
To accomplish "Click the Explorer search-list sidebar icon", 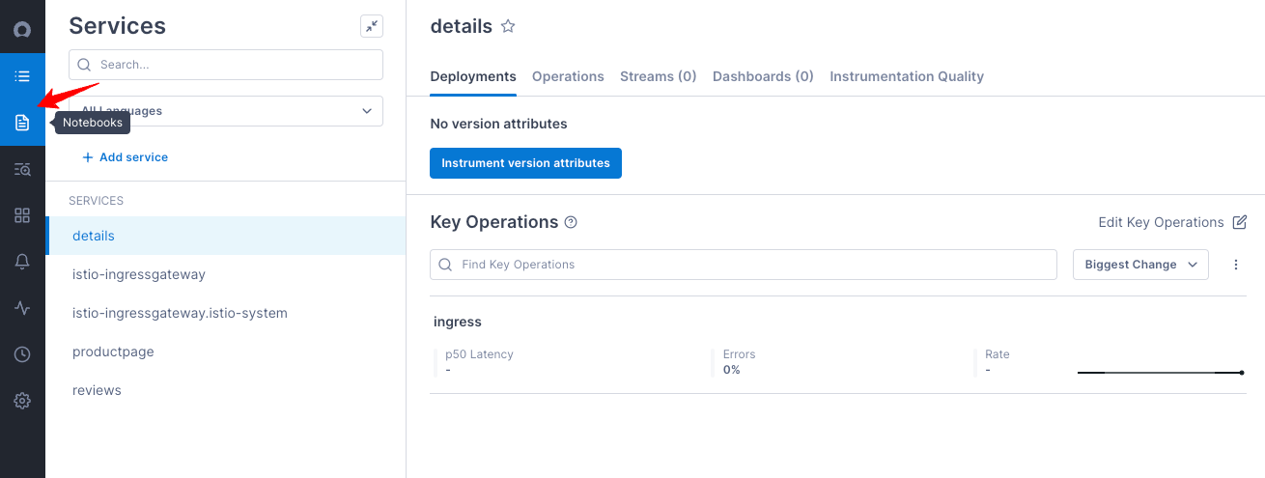I will click(x=22, y=169).
